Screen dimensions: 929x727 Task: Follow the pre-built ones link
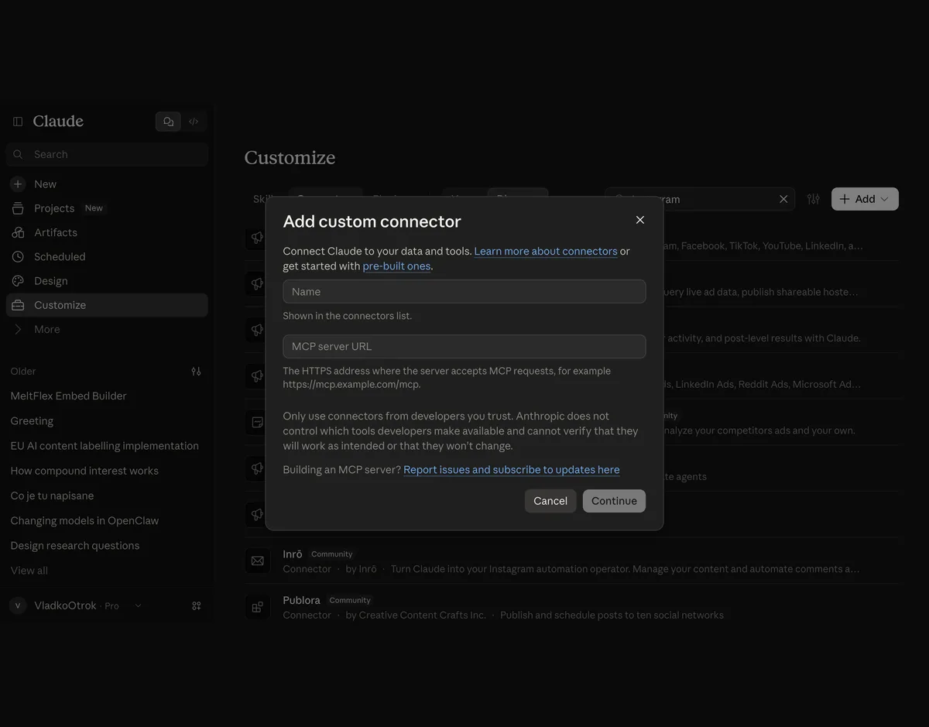click(396, 266)
